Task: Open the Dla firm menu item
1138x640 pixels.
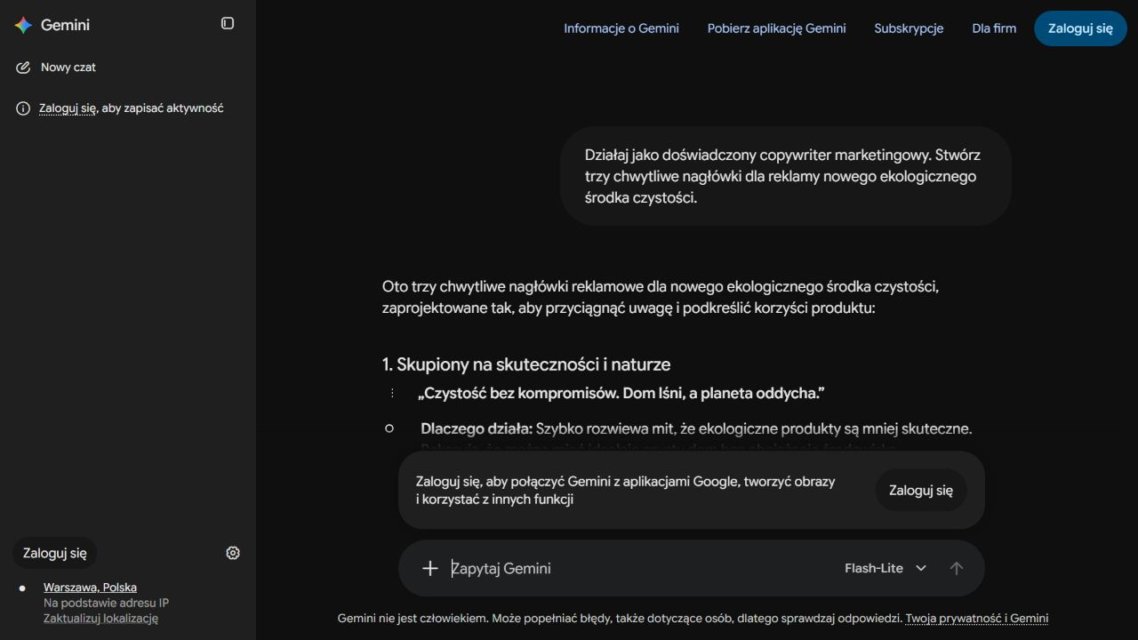Action: 994,28
